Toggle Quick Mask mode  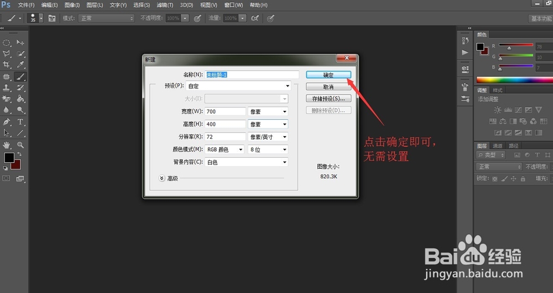click(6, 178)
